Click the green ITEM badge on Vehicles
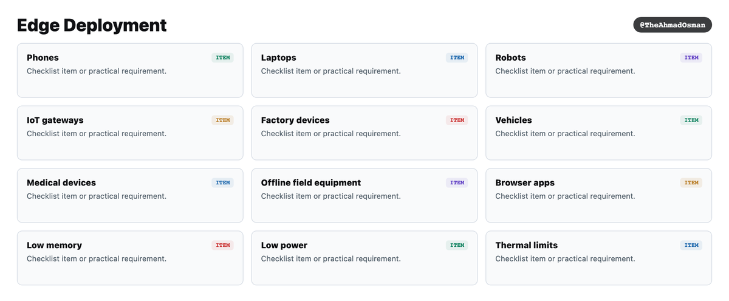 coord(691,120)
